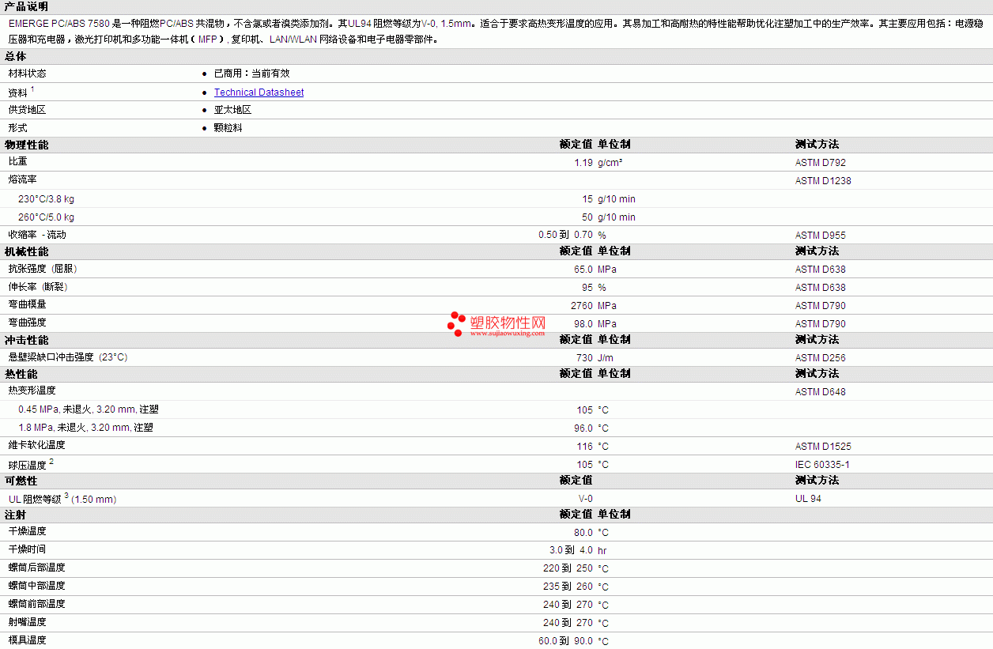Image resolution: width=993 pixels, height=649 pixels.
Task: Select ASTM D955 test method
Action: pos(821,236)
